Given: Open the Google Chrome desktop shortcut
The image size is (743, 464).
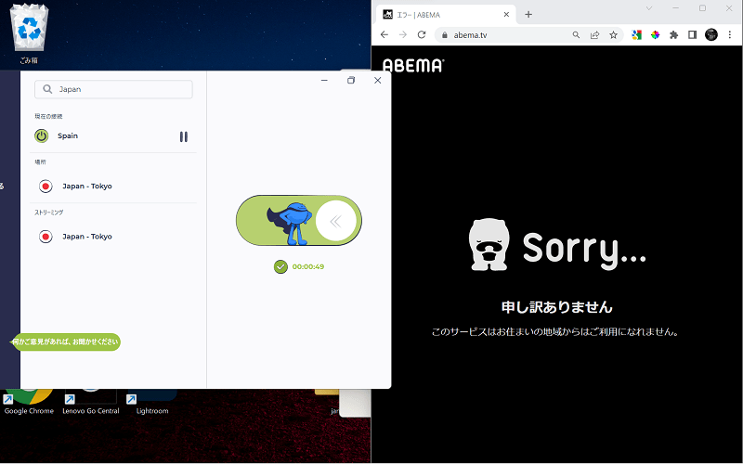Looking at the screenshot, I should pyautogui.click(x=29, y=402).
